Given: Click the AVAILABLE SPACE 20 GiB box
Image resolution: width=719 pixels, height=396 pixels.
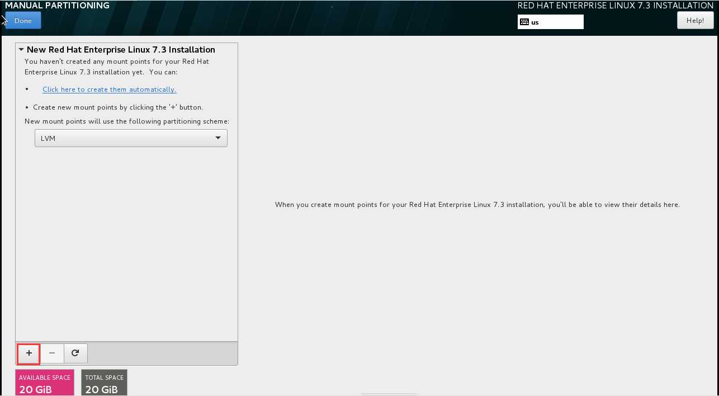Looking at the screenshot, I should [45, 383].
